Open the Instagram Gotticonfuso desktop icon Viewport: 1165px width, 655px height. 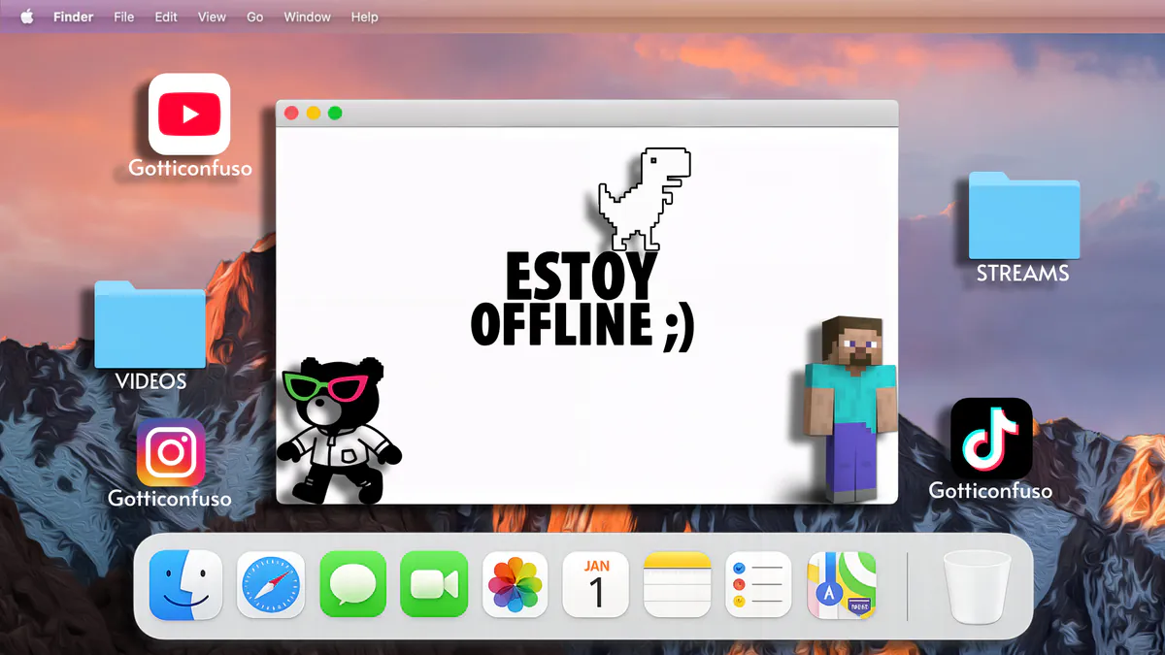[x=171, y=452]
